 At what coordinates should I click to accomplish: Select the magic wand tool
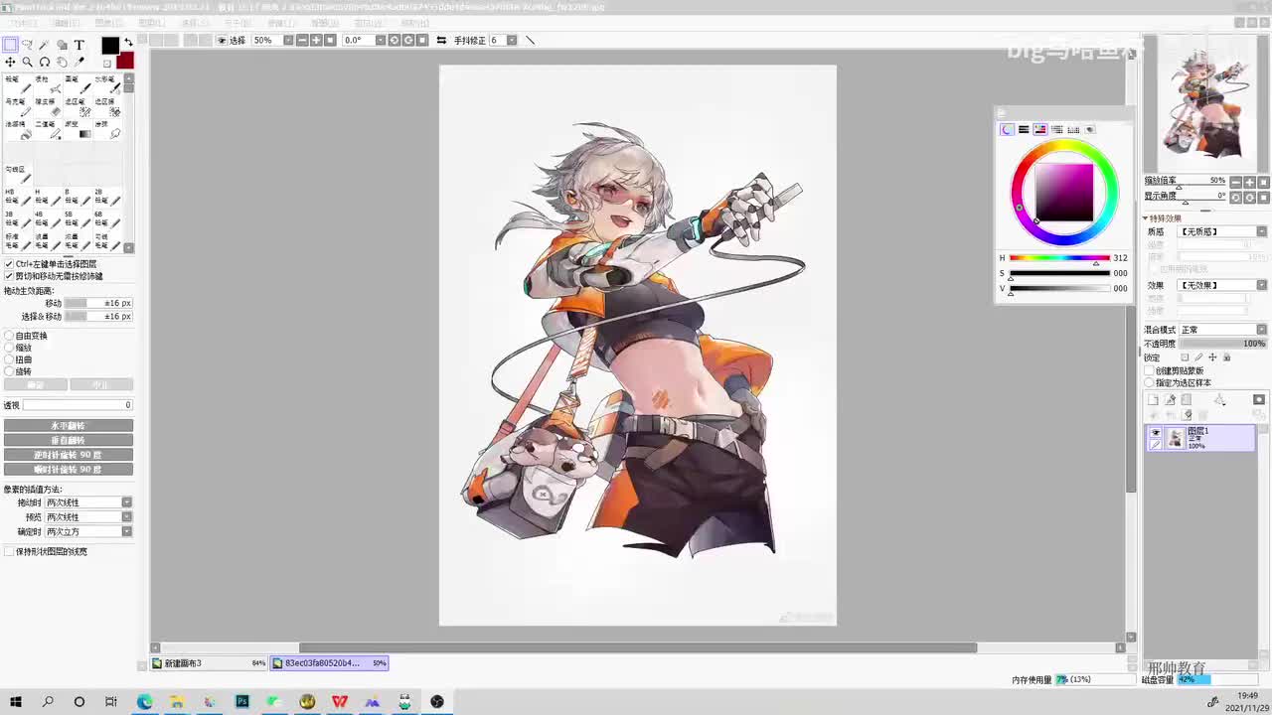click(45, 45)
